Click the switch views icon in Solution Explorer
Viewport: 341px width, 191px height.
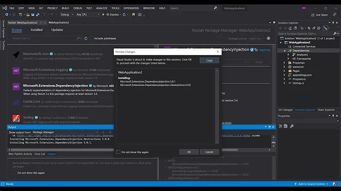tap(295, 28)
